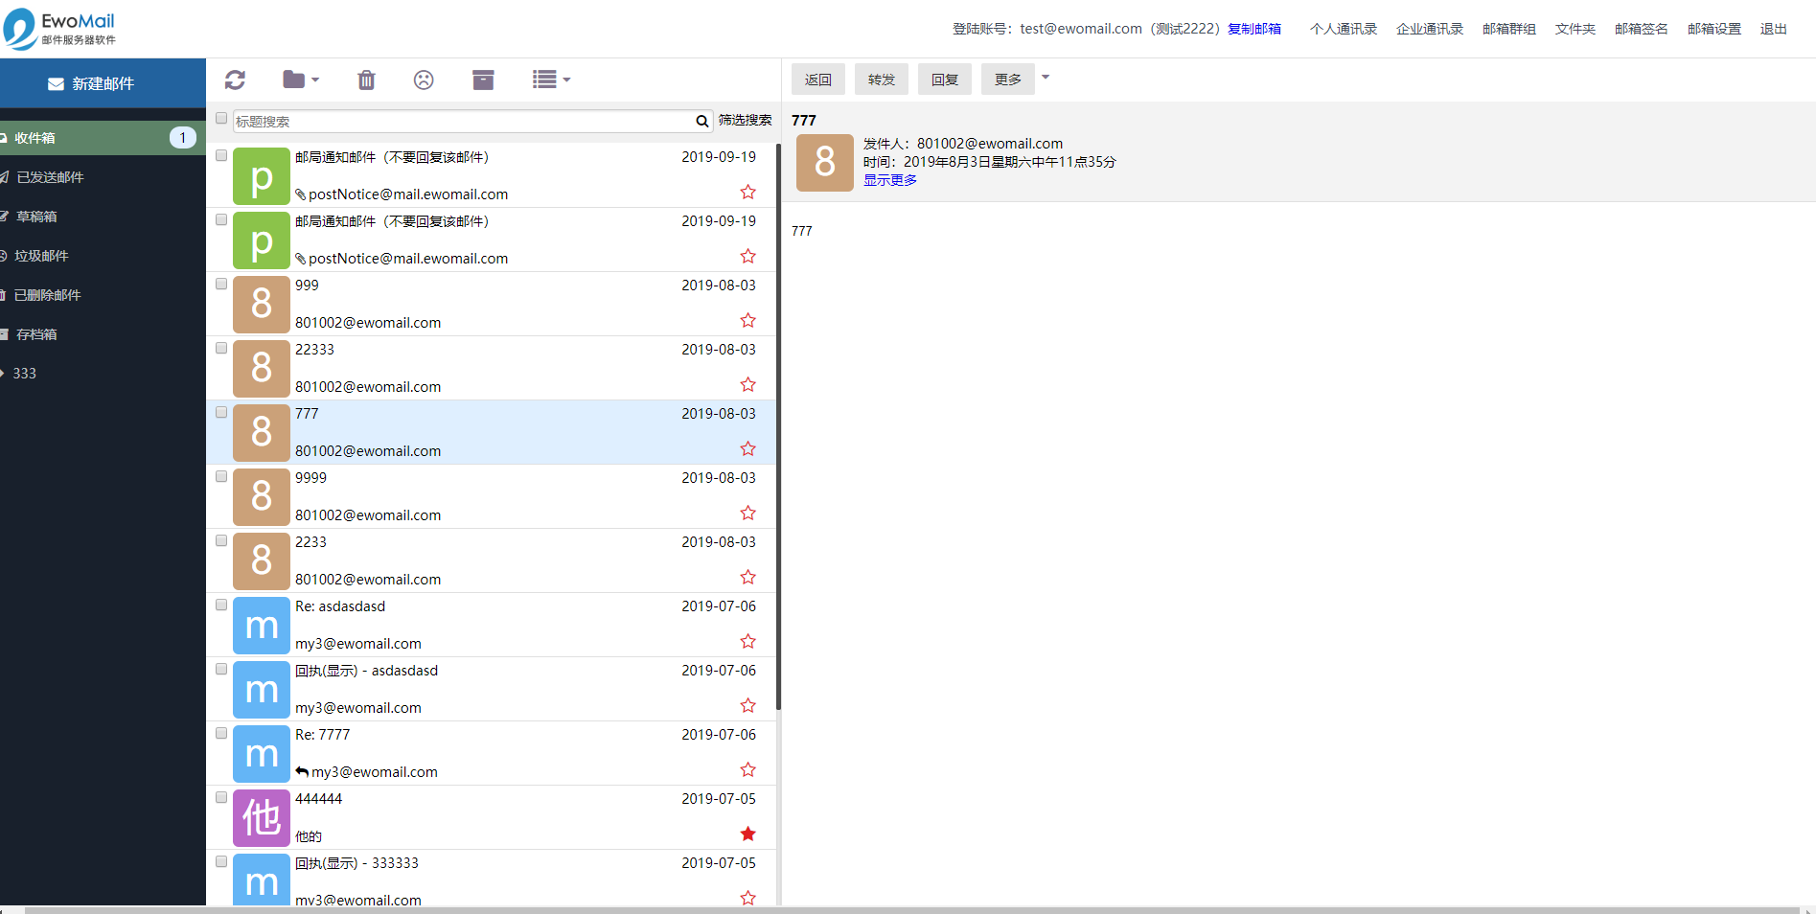Open the dropdown arrow next to 更多
The height and width of the screenshot is (914, 1816).
click(1046, 78)
